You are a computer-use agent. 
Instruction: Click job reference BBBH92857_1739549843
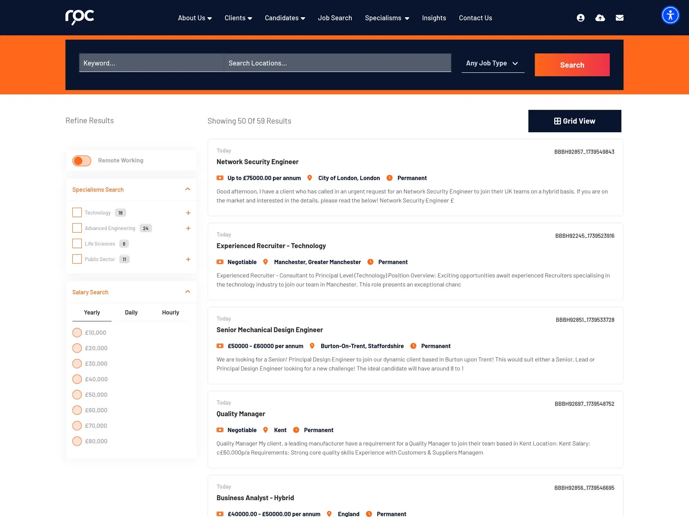point(584,152)
